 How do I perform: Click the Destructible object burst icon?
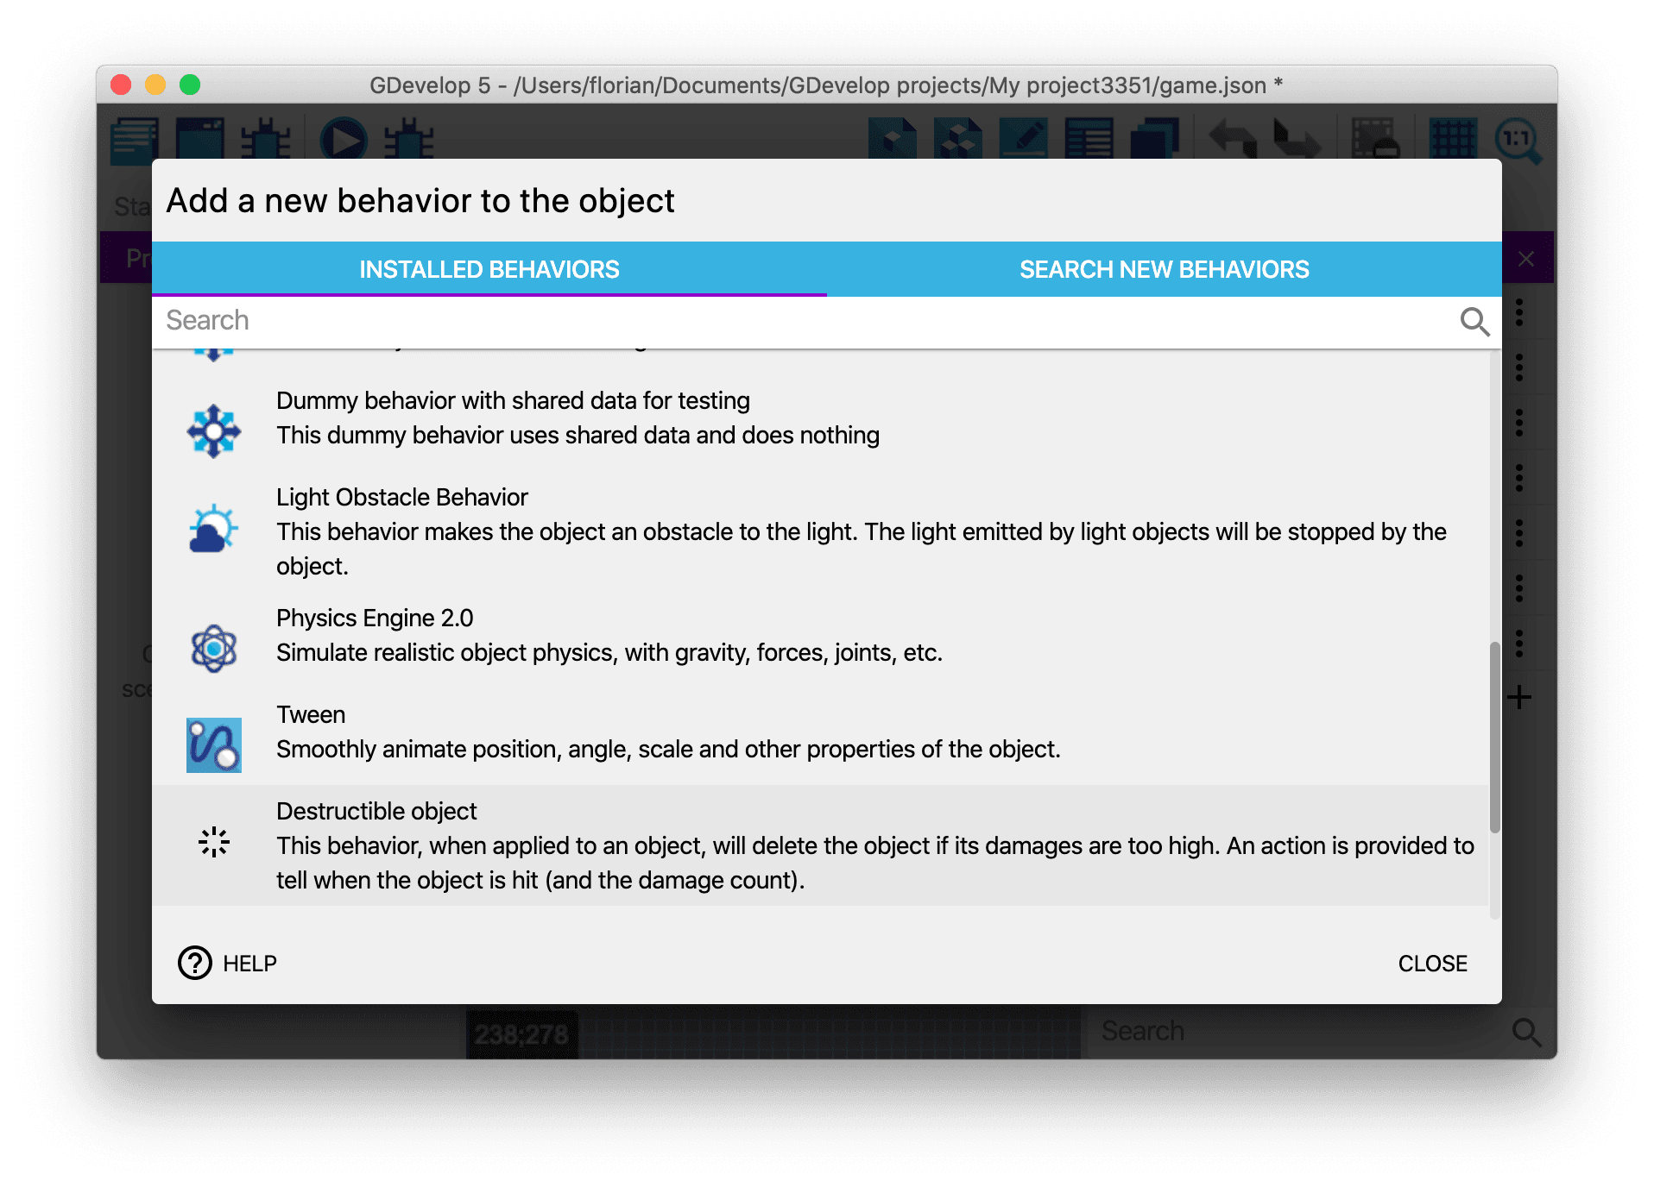pyautogui.click(x=213, y=841)
